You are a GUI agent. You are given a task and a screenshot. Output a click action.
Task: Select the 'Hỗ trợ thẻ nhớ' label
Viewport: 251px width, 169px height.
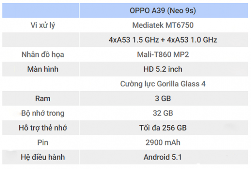pyautogui.click(x=43, y=128)
